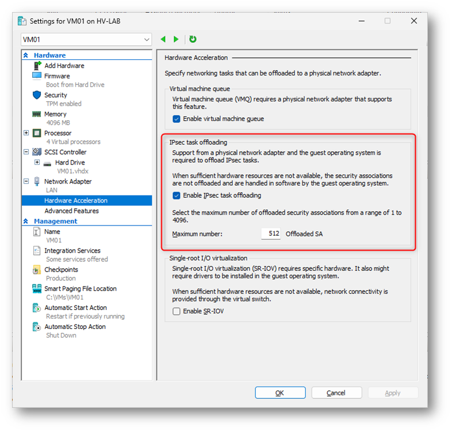Screen dimensions: 452x432
Task: Click the Add Hardware icon
Action: (37, 66)
